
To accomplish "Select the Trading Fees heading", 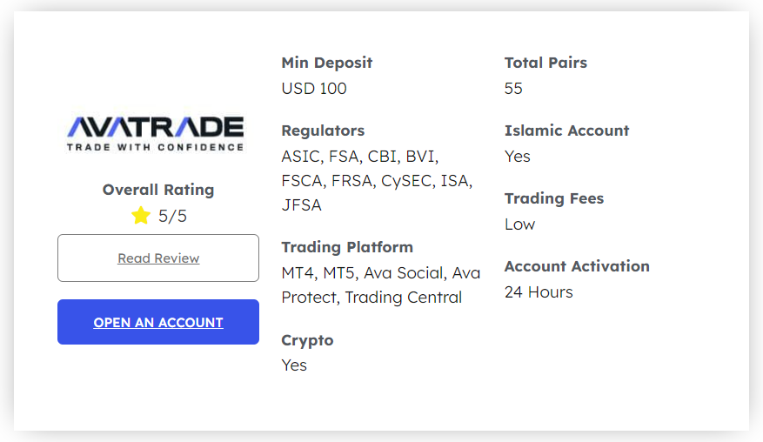I will pyautogui.click(x=553, y=198).
